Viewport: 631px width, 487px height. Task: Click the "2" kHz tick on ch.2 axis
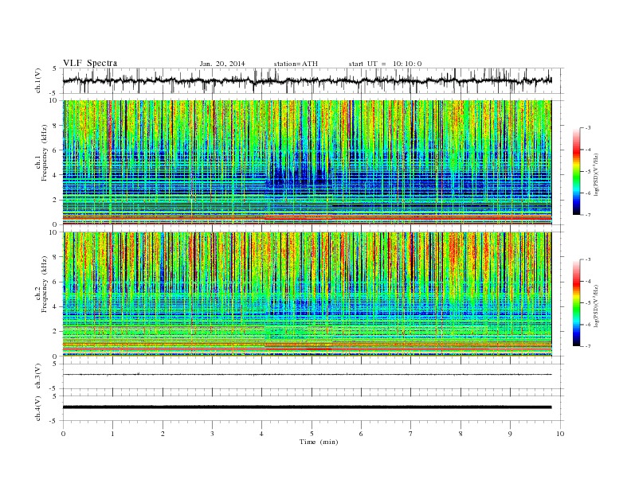[x=56, y=332]
